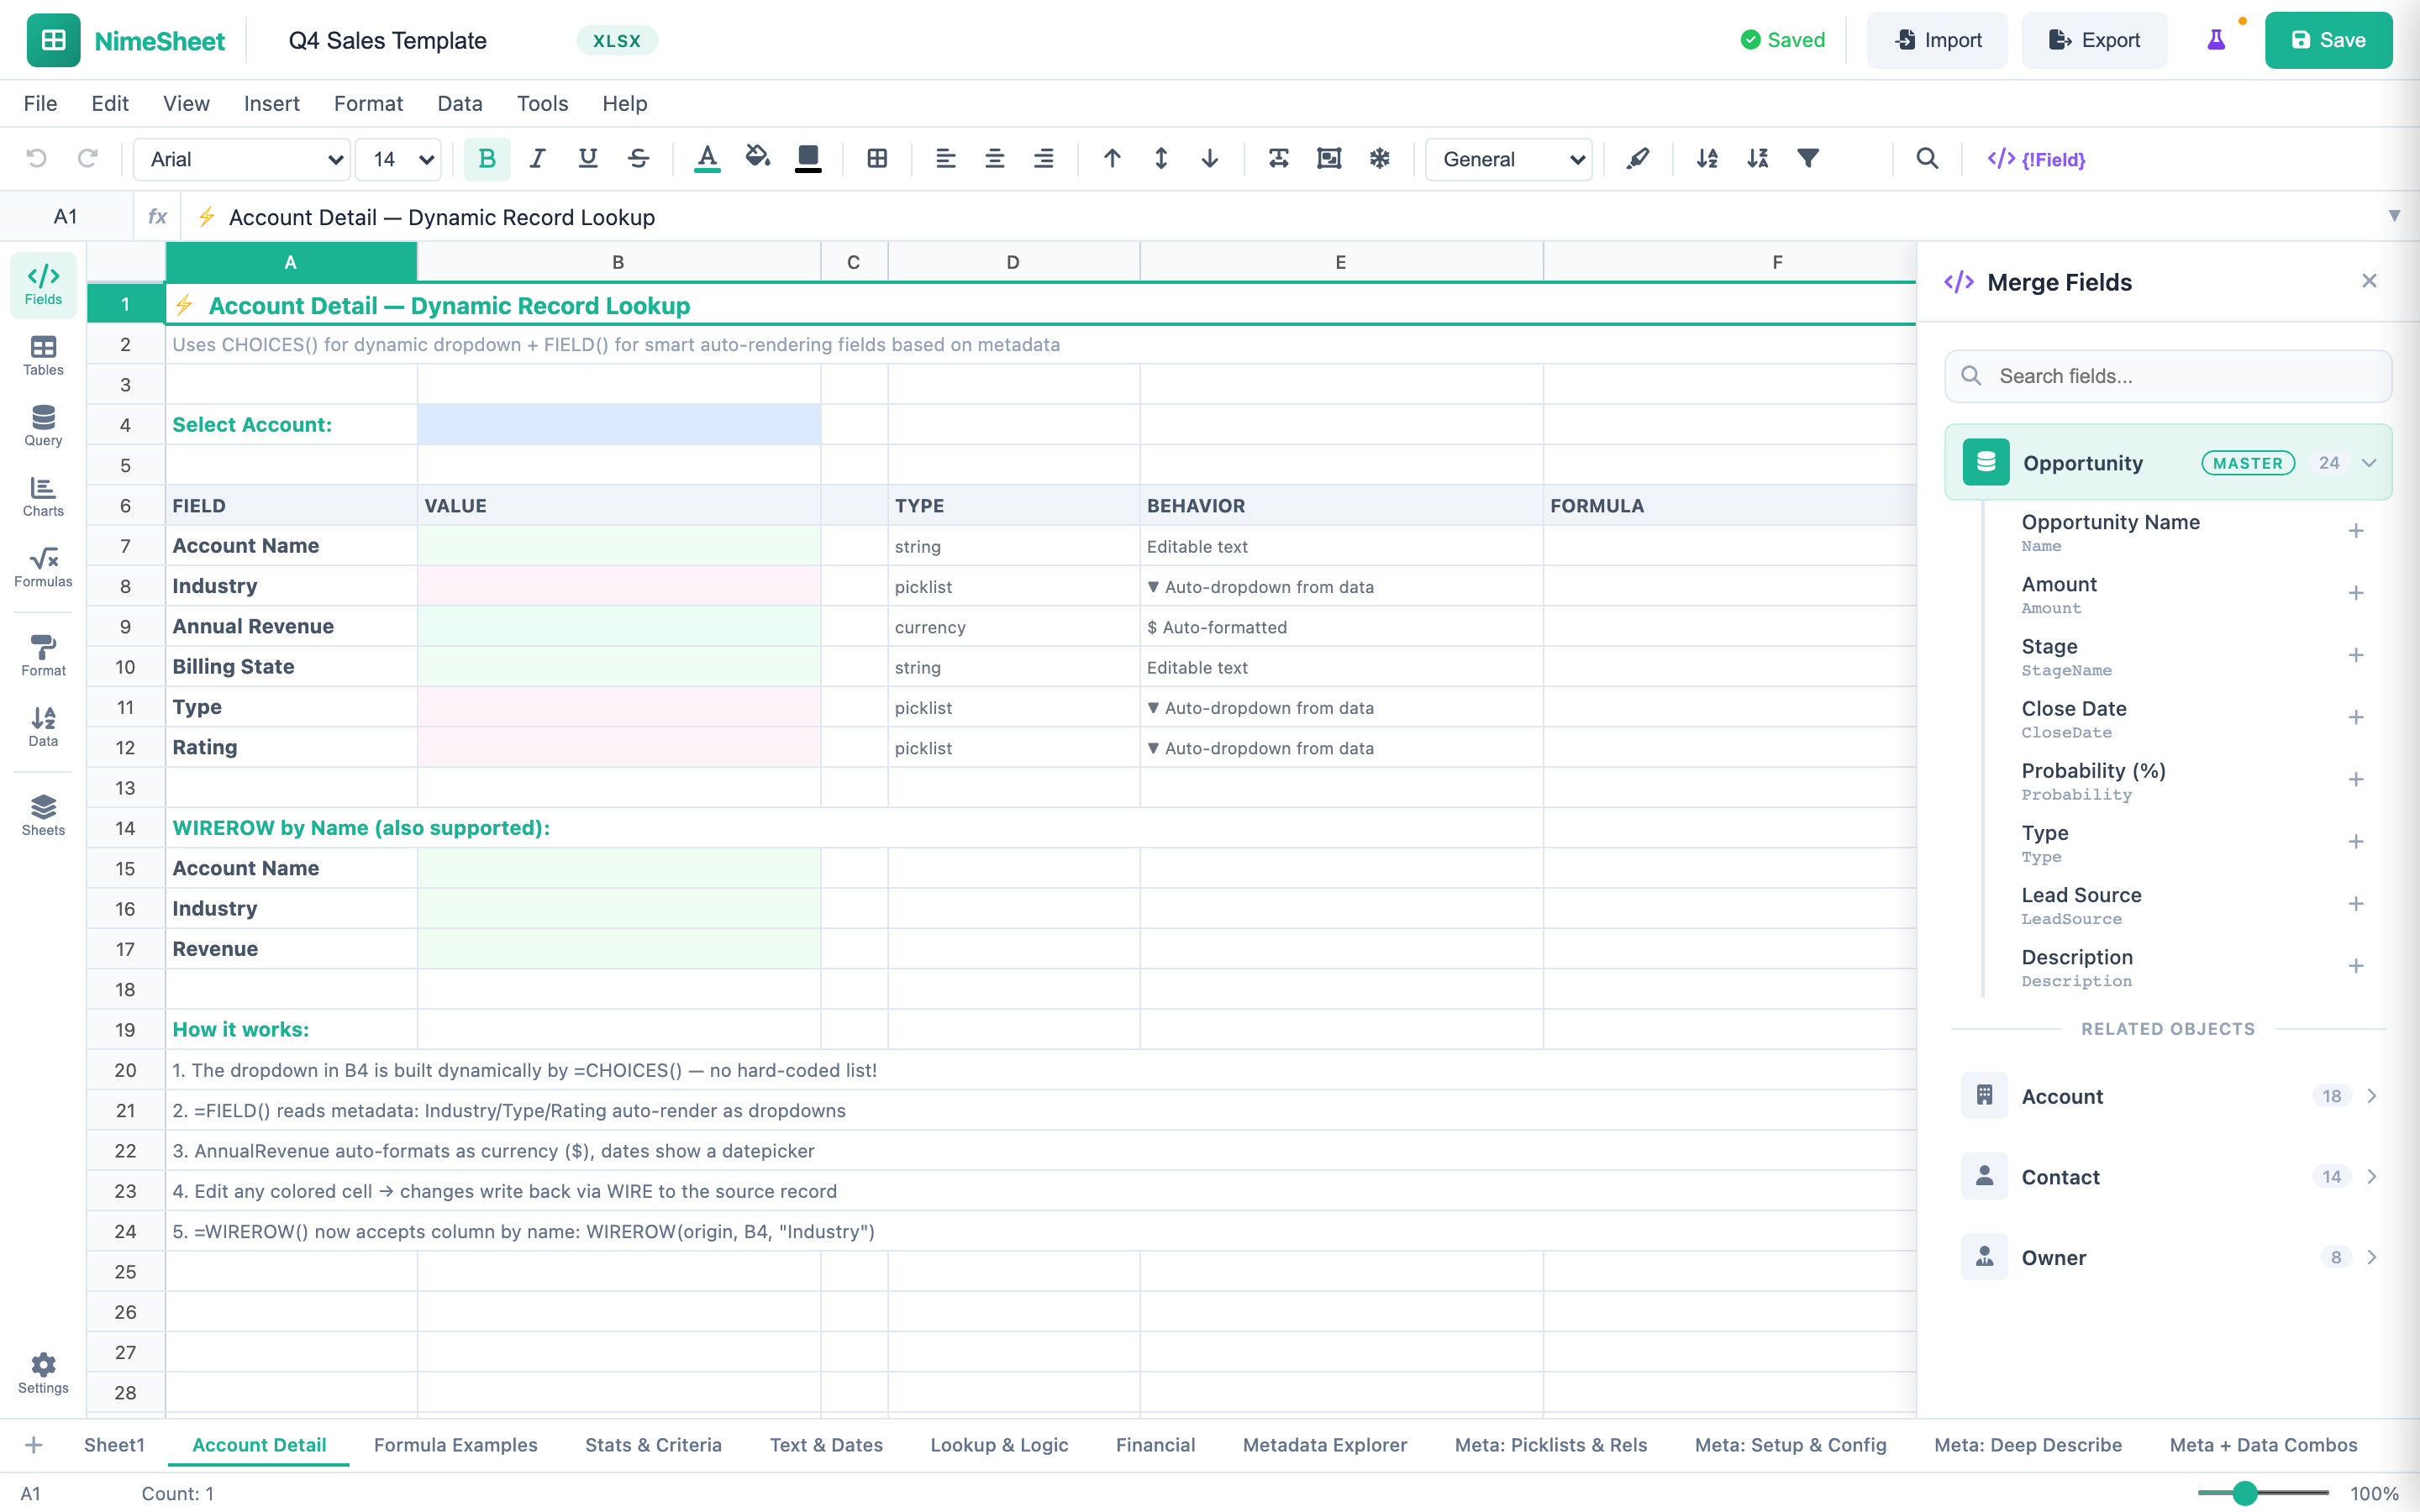Open the Format menu

(368, 103)
